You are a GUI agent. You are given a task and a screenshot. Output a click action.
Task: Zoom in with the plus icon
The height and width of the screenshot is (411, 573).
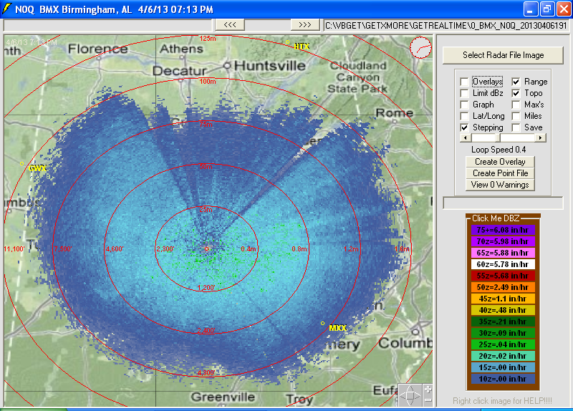pyautogui.click(x=428, y=389)
